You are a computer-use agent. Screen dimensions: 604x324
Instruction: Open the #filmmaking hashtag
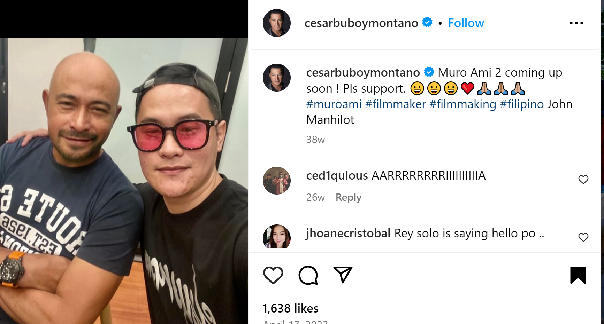(462, 104)
